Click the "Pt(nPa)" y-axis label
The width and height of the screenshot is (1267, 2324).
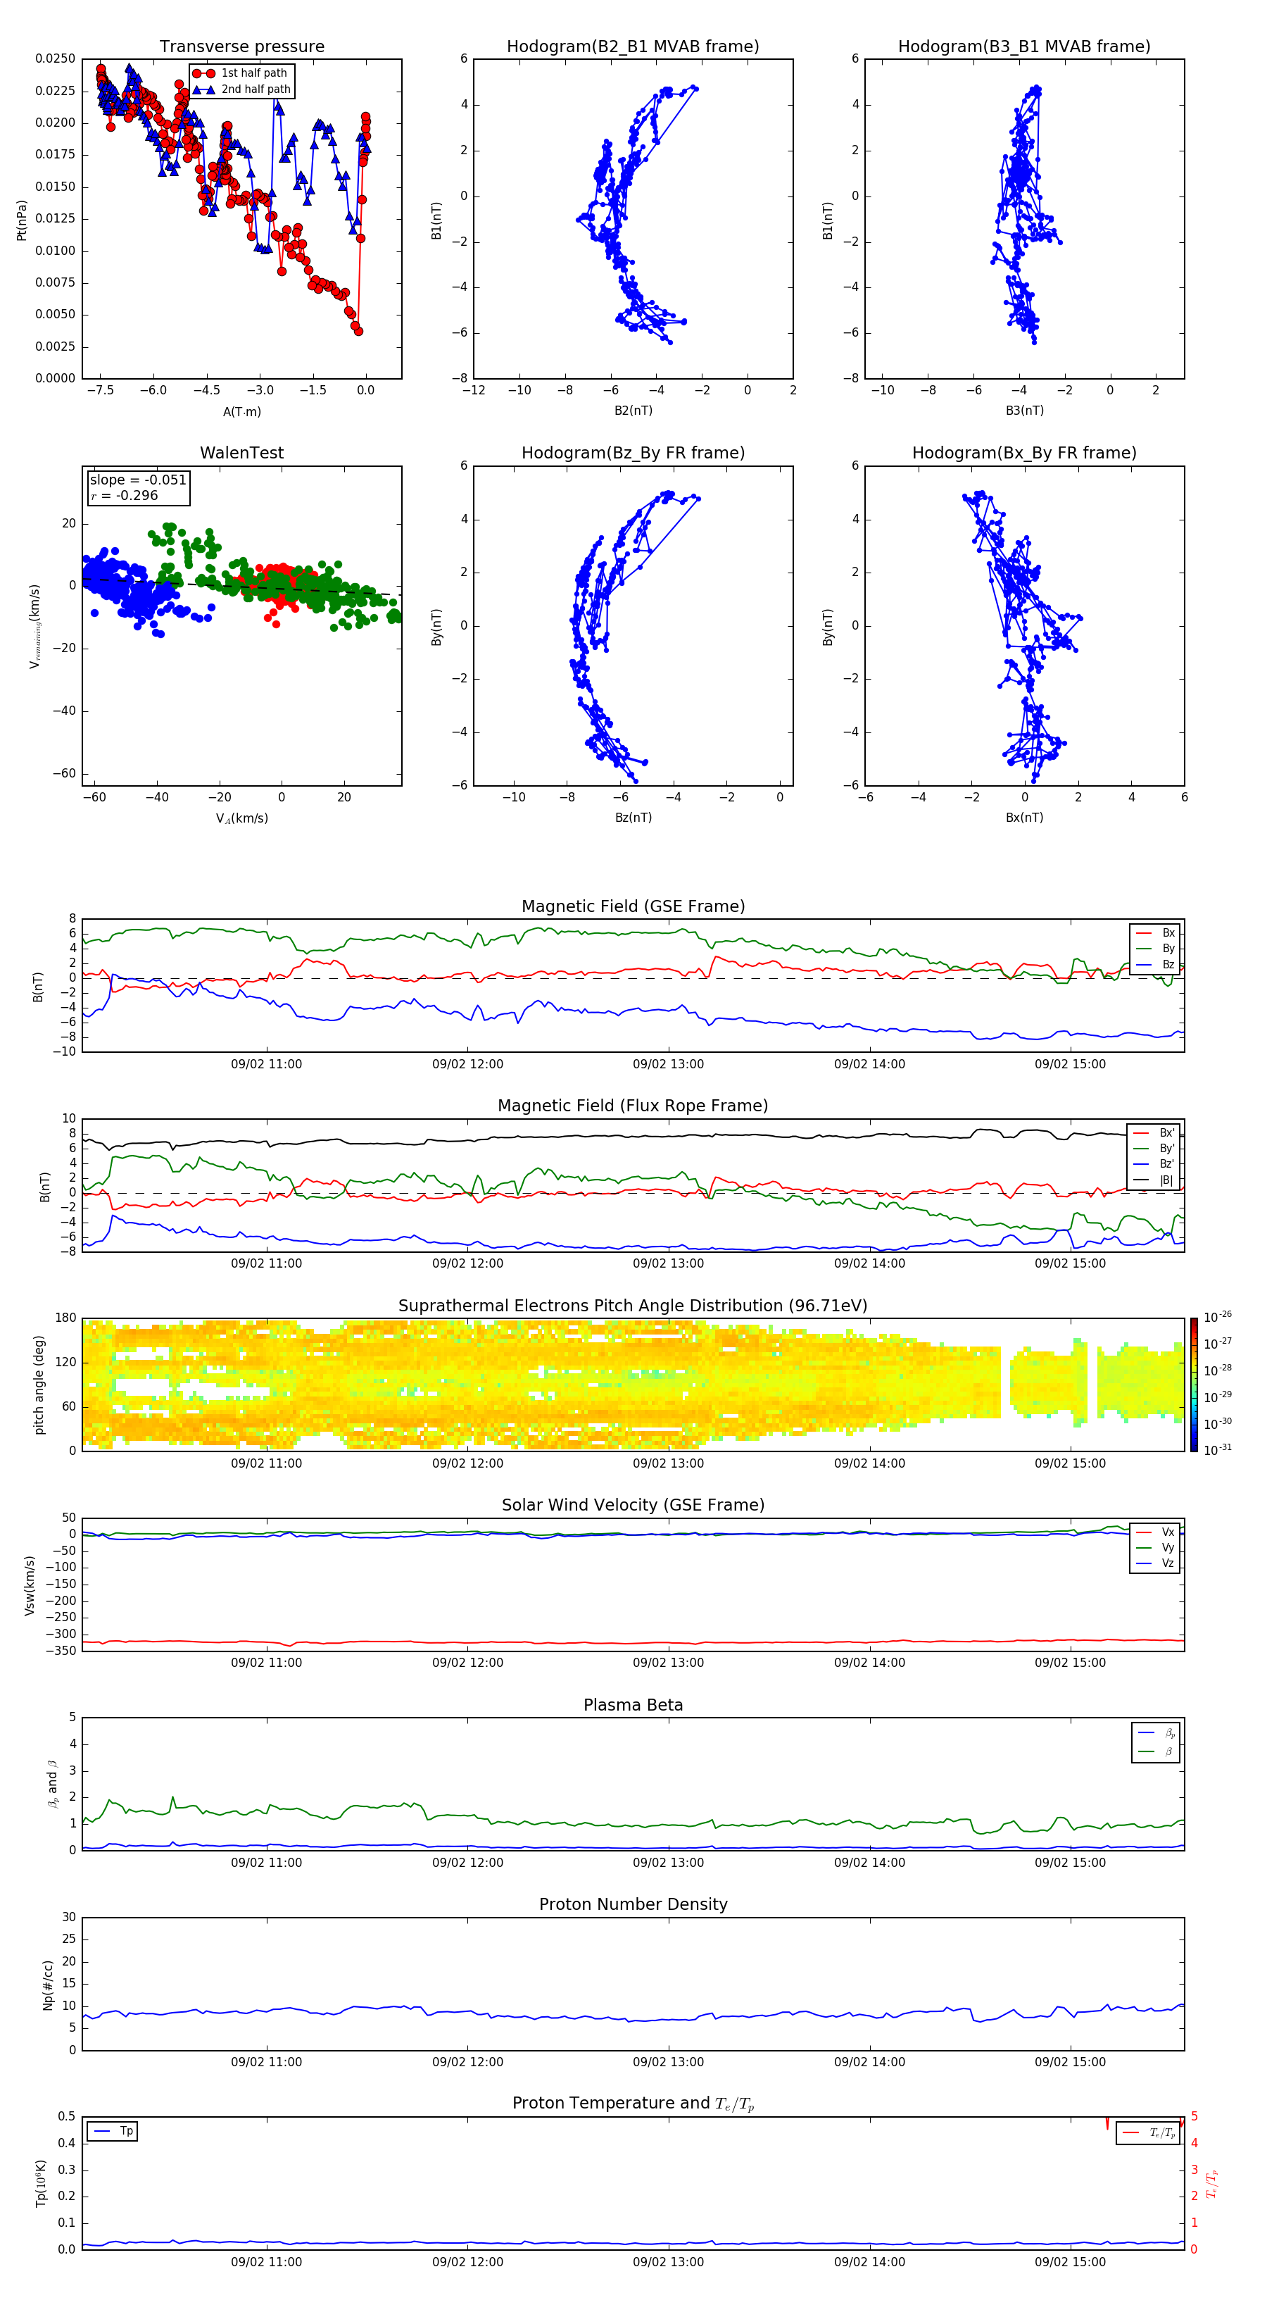pyautogui.click(x=22, y=219)
